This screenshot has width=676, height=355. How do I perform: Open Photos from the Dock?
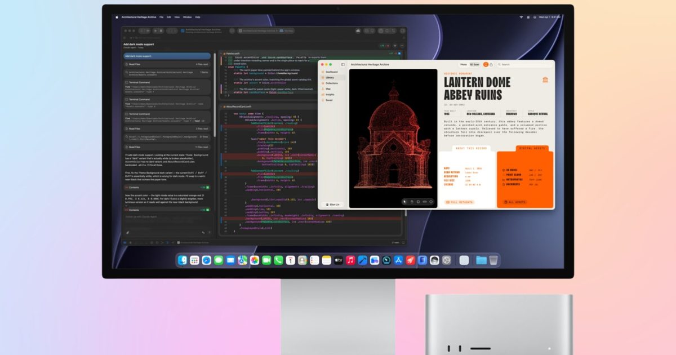pyautogui.click(x=254, y=260)
